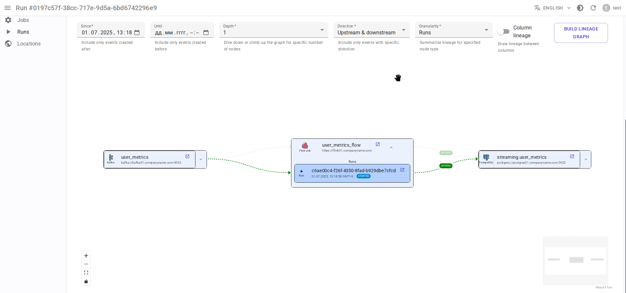
Task: Open run c6ae00c4 external link icon
Action: [402, 170]
